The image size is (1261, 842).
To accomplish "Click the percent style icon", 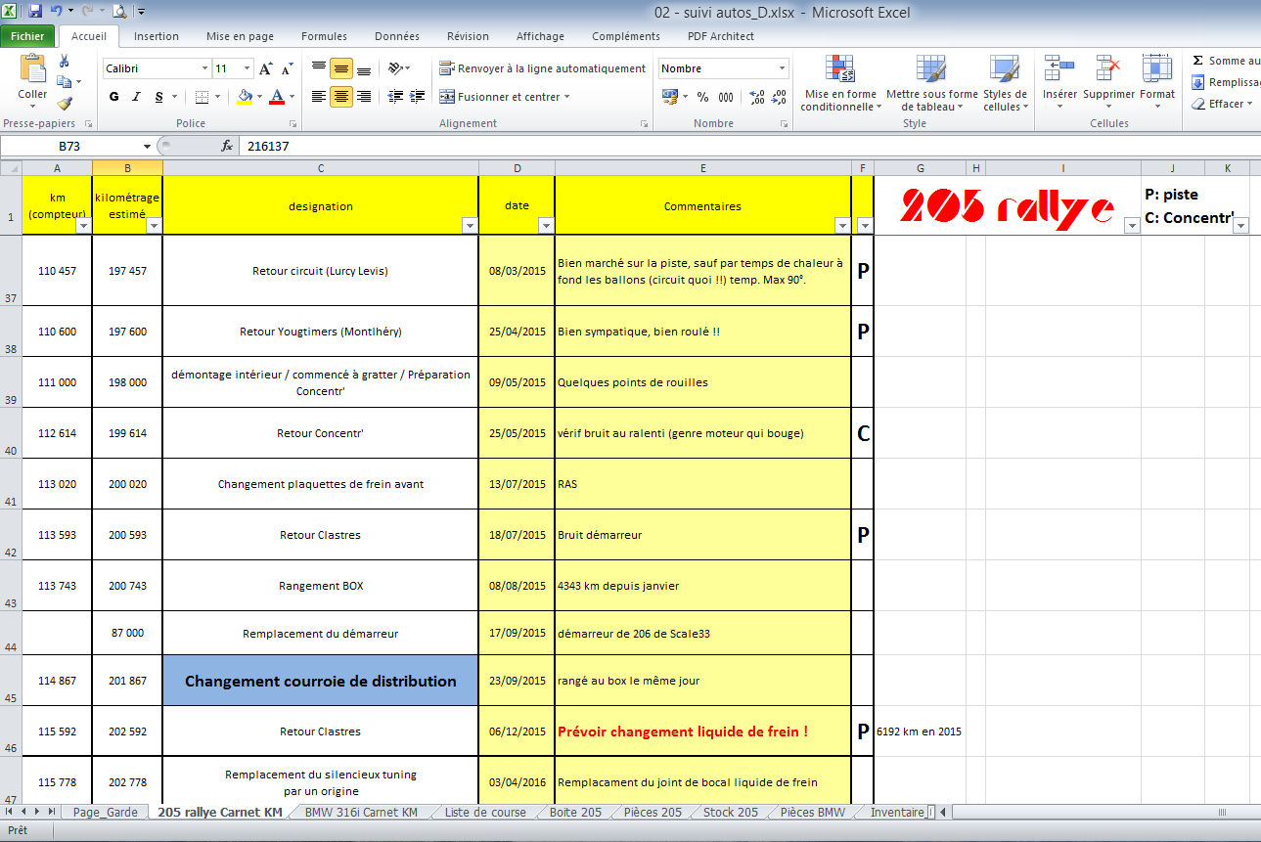I will [702, 97].
